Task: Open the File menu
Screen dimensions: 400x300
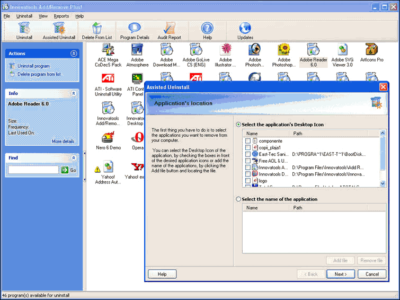Action: 7,16
